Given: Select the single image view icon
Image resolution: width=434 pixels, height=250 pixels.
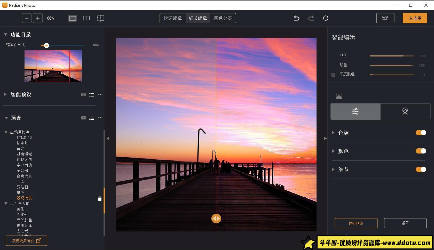Looking at the screenshot, I should [72, 18].
